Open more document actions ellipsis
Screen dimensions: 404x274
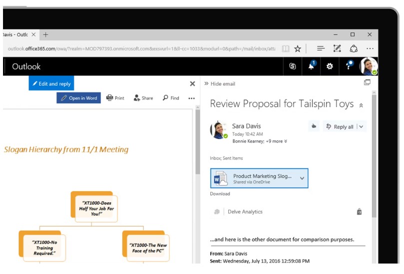coord(191,98)
